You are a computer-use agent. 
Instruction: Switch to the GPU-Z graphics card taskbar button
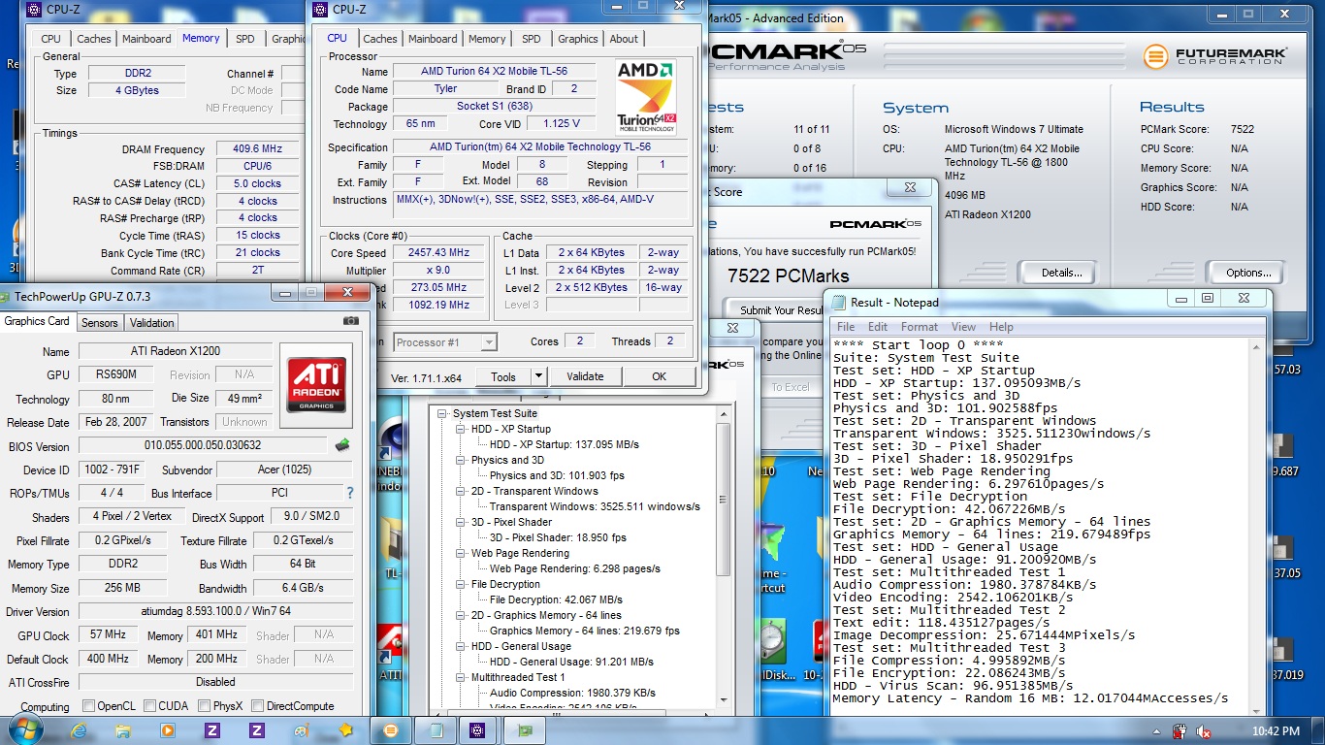click(x=525, y=730)
